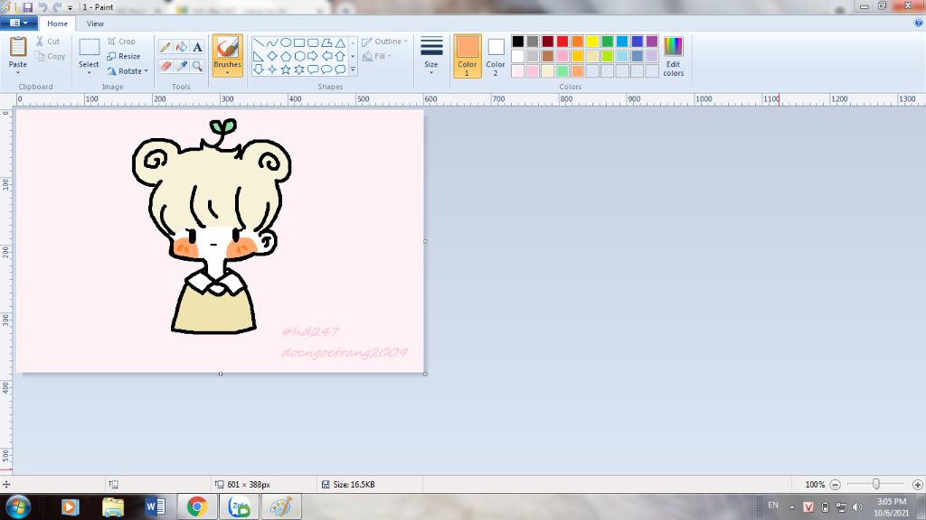The image size is (926, 520).
Task: Select the Magnifier tool
Action: click(x=197, y=66)
